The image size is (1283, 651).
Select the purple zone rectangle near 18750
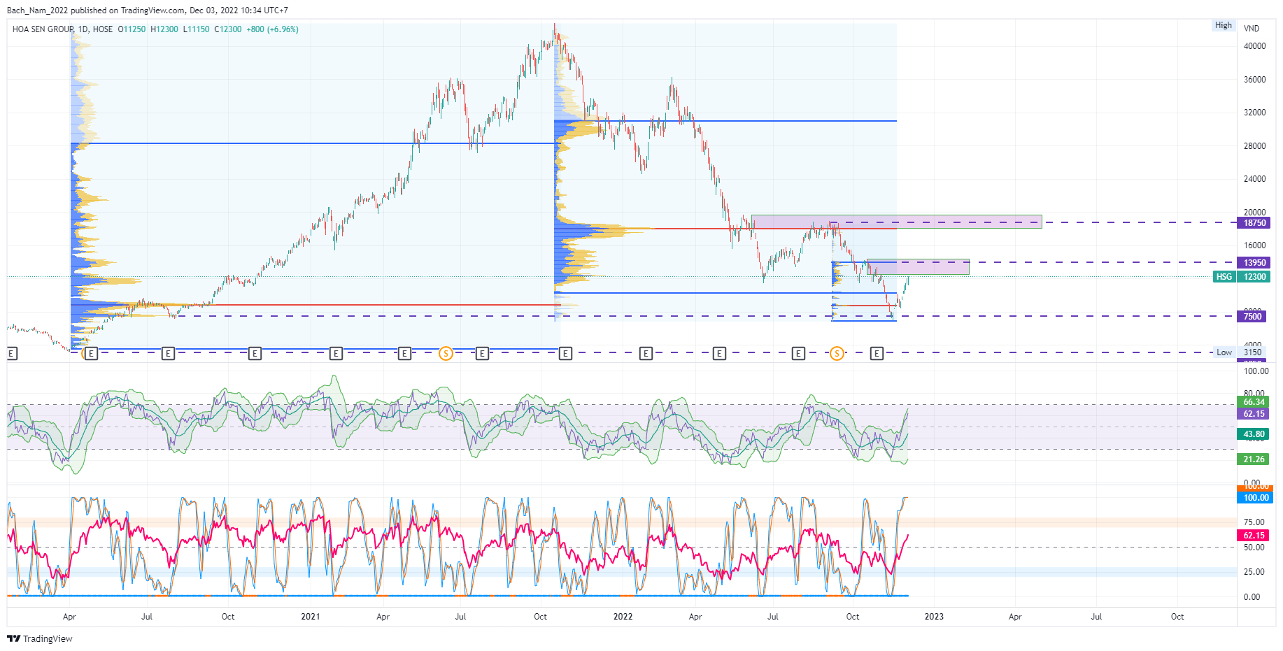tap(896, 222)
